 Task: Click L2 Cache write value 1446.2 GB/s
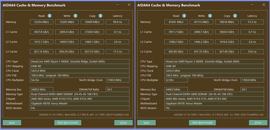pos(201,42)
